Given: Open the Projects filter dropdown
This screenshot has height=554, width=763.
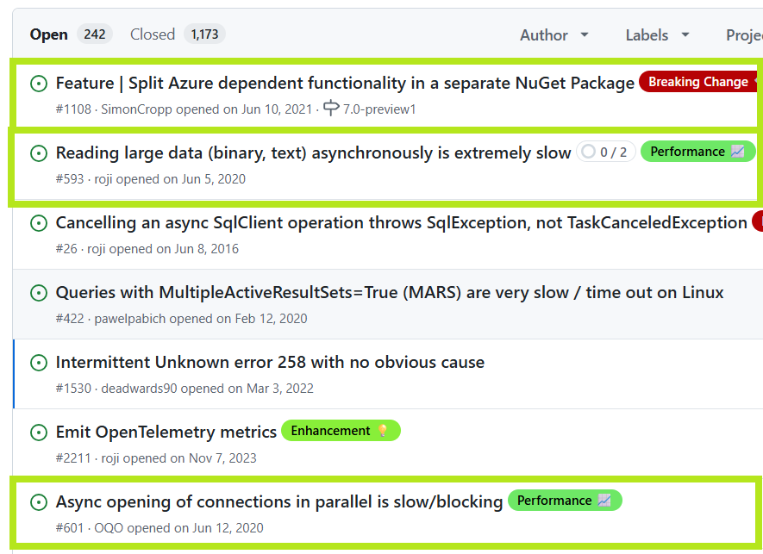Looking at the screenshot, I should click(743, 35).
